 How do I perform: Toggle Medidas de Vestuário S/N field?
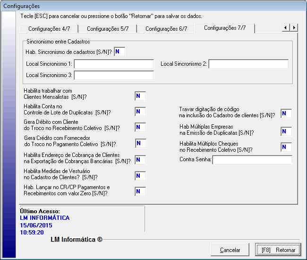(140, 176)
